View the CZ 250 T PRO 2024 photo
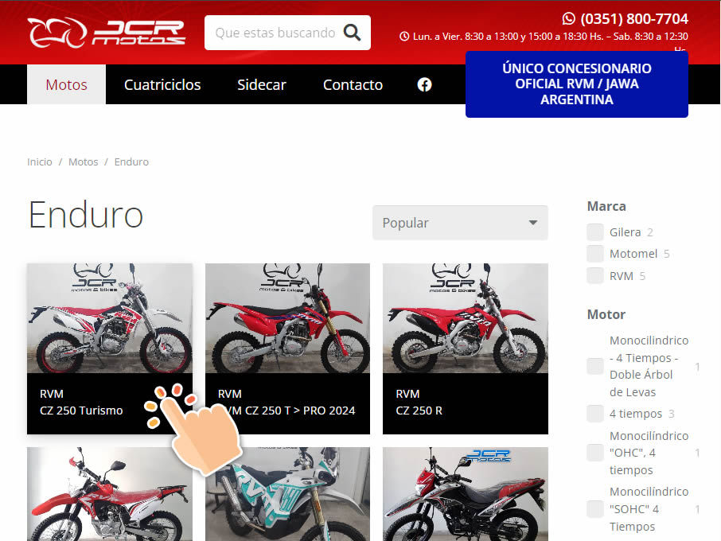 click(287, 318)
